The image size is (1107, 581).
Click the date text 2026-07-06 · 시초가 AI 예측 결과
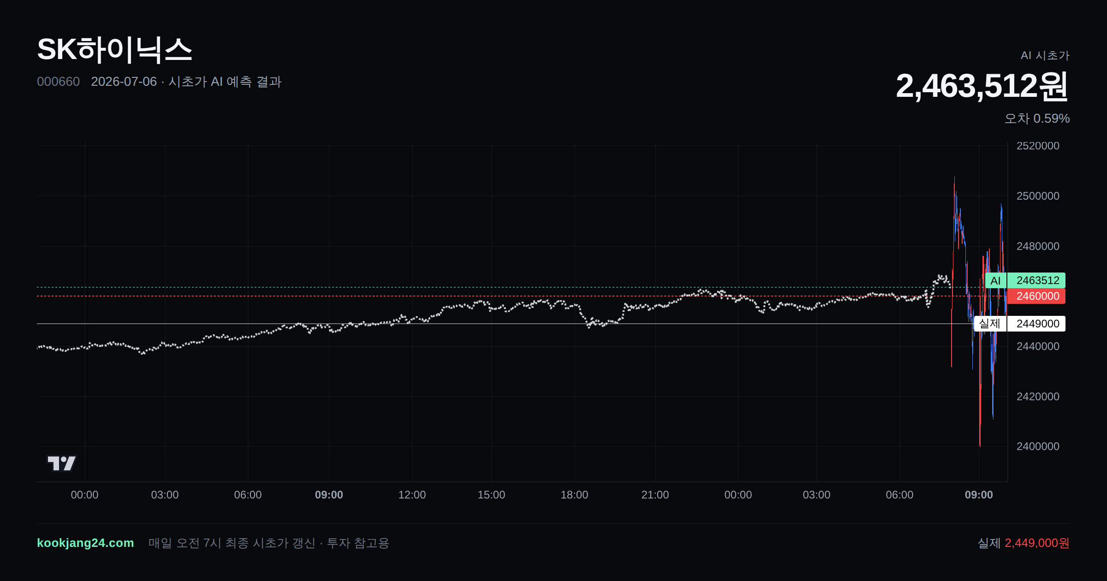click(x=186, y=82)
